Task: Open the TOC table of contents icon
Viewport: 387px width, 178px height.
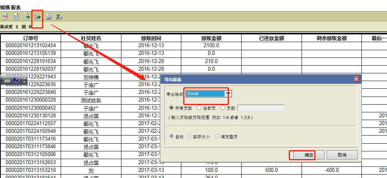Action: [x=5, y=17]
